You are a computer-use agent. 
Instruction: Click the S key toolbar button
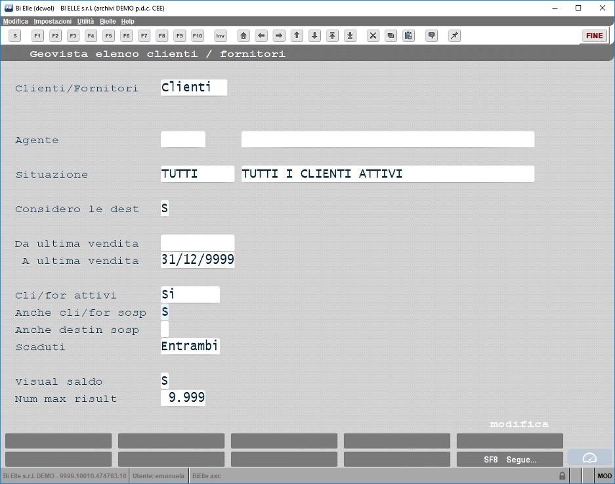(x=15, y=36)
